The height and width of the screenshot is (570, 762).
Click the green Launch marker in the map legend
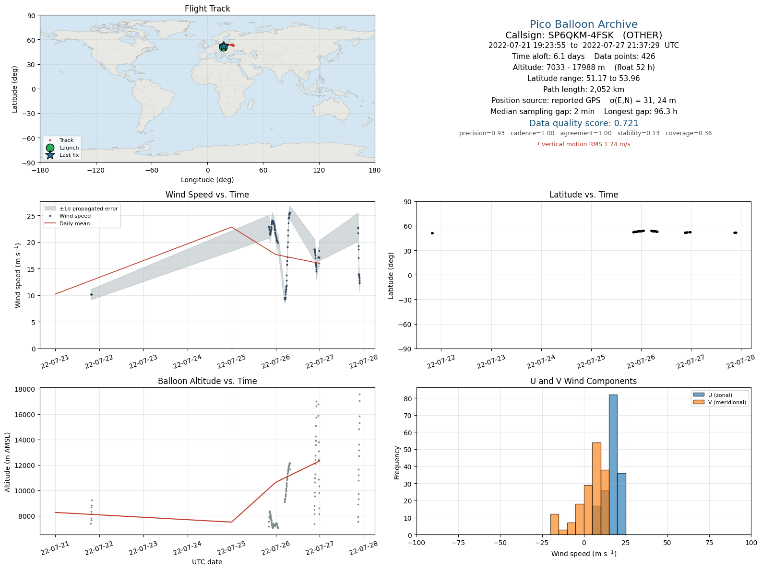point(50,148)
